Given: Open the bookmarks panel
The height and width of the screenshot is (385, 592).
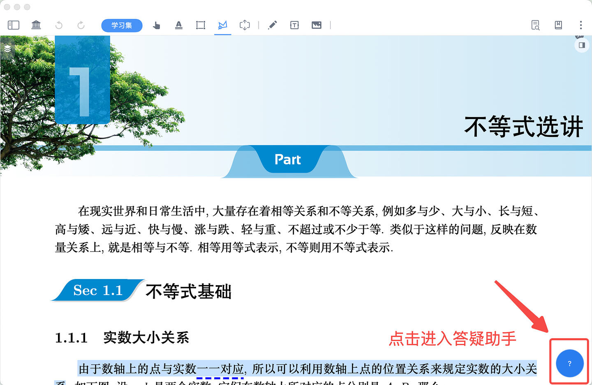Looking at the screenshot, I should pos(558,25).
